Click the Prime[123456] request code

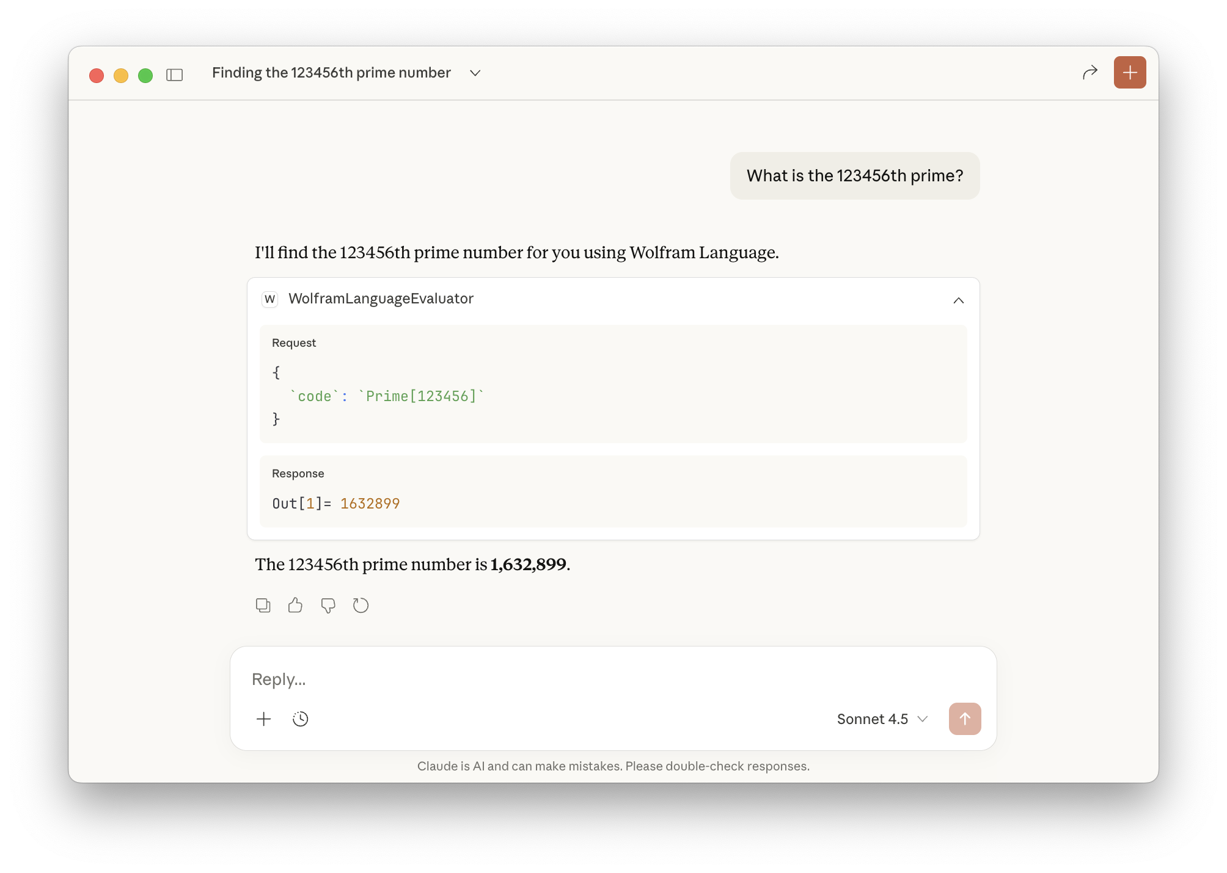[421, 396]
